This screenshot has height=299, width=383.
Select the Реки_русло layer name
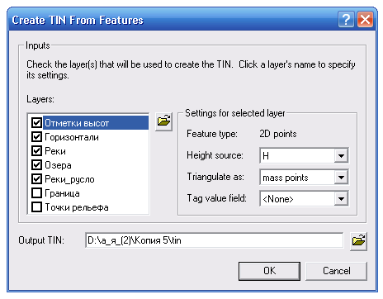point(69,179)
